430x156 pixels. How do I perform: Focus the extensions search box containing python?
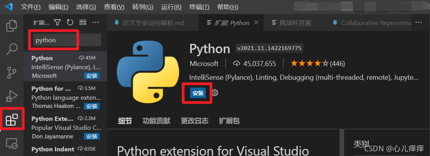67,40
